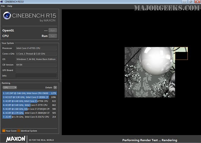This screenshot has height=143, width=201.
Task: Click the rendered scene preview image
Action: coord(150,72)
